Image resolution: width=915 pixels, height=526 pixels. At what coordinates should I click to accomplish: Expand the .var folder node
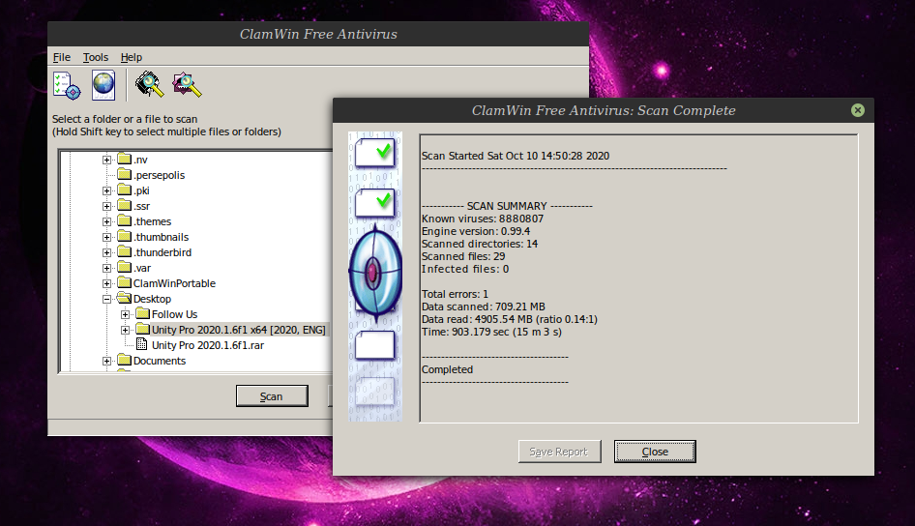point(106,268)
